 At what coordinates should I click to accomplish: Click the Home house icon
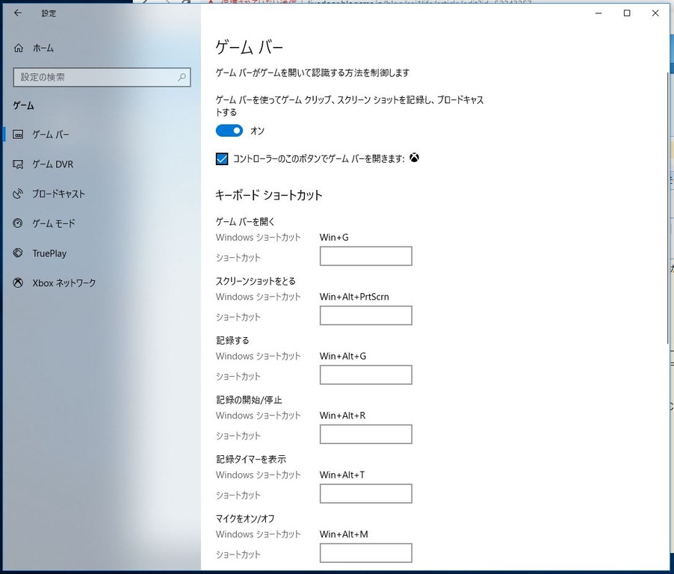19,48
